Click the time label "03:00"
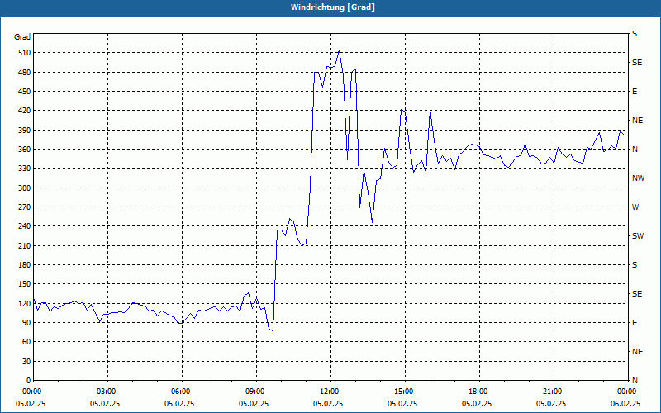Viewport: 661px width, 413px height. (105, 392)
